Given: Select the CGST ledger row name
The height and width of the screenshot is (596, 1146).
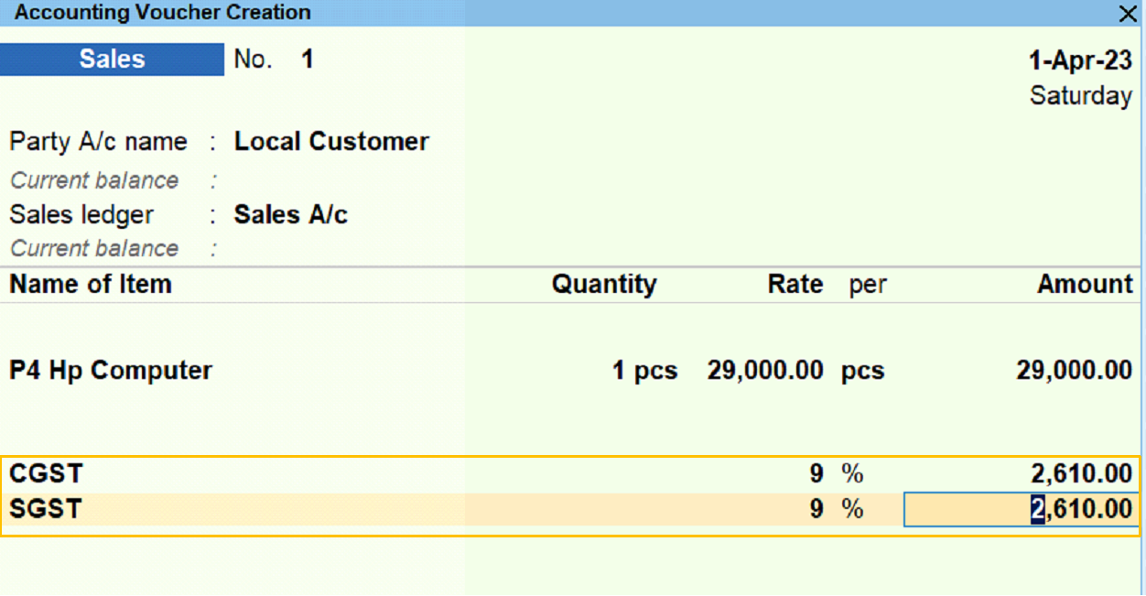Looking at the screenshot, I should coord(46,474).
